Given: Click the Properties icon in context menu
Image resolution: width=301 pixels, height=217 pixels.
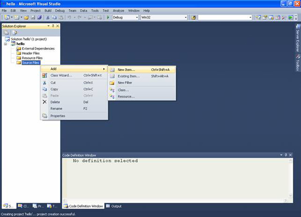Looking at the screenshot, I should (45, 116).
